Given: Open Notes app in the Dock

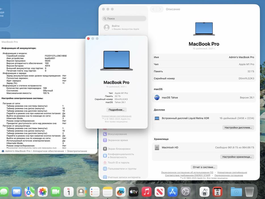Looking at the screenshot, I should (108, 192).
